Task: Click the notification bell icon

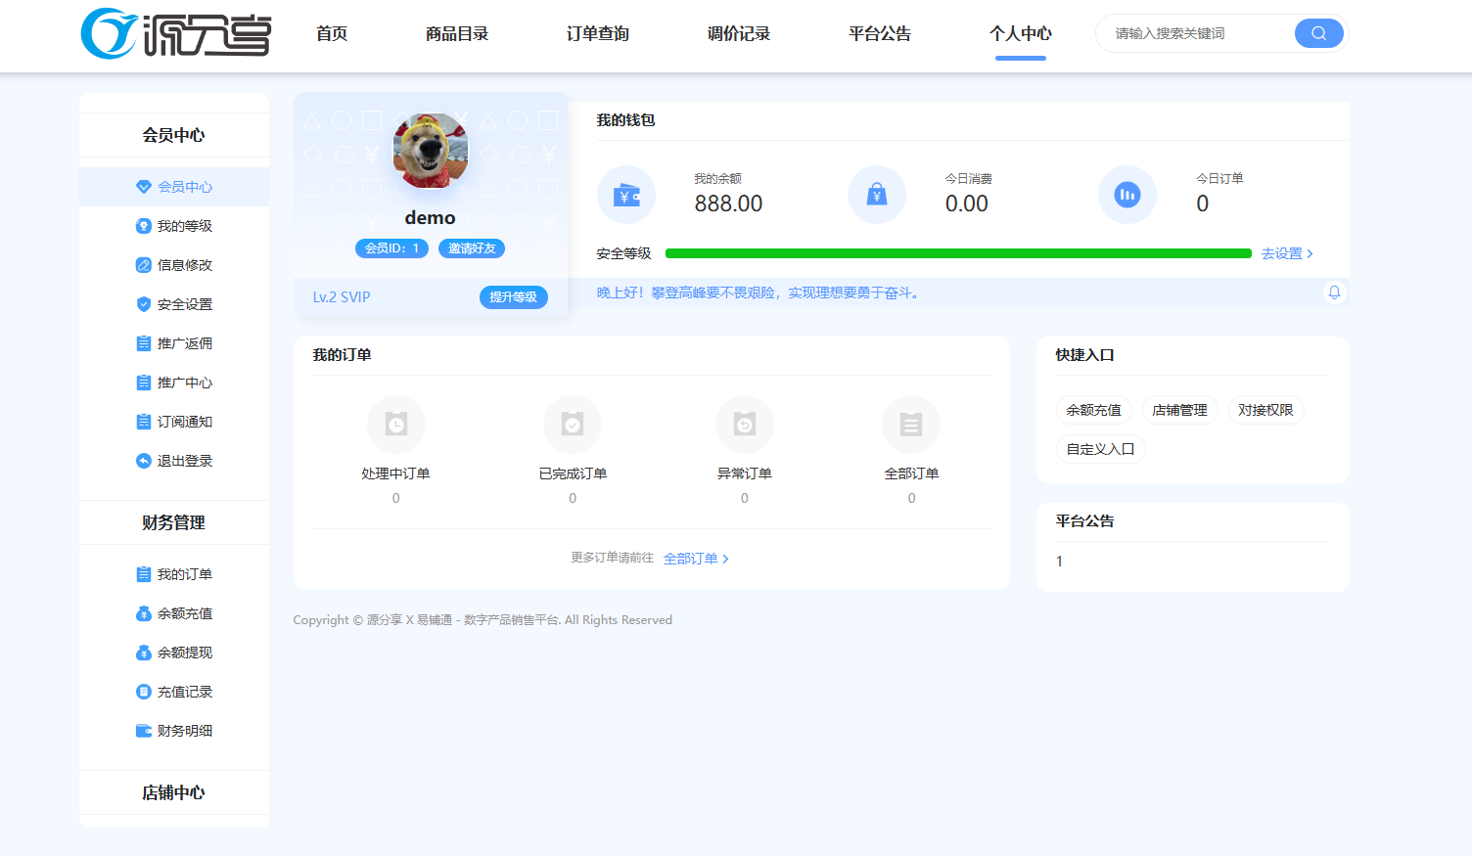Action: click(1333, 292)
